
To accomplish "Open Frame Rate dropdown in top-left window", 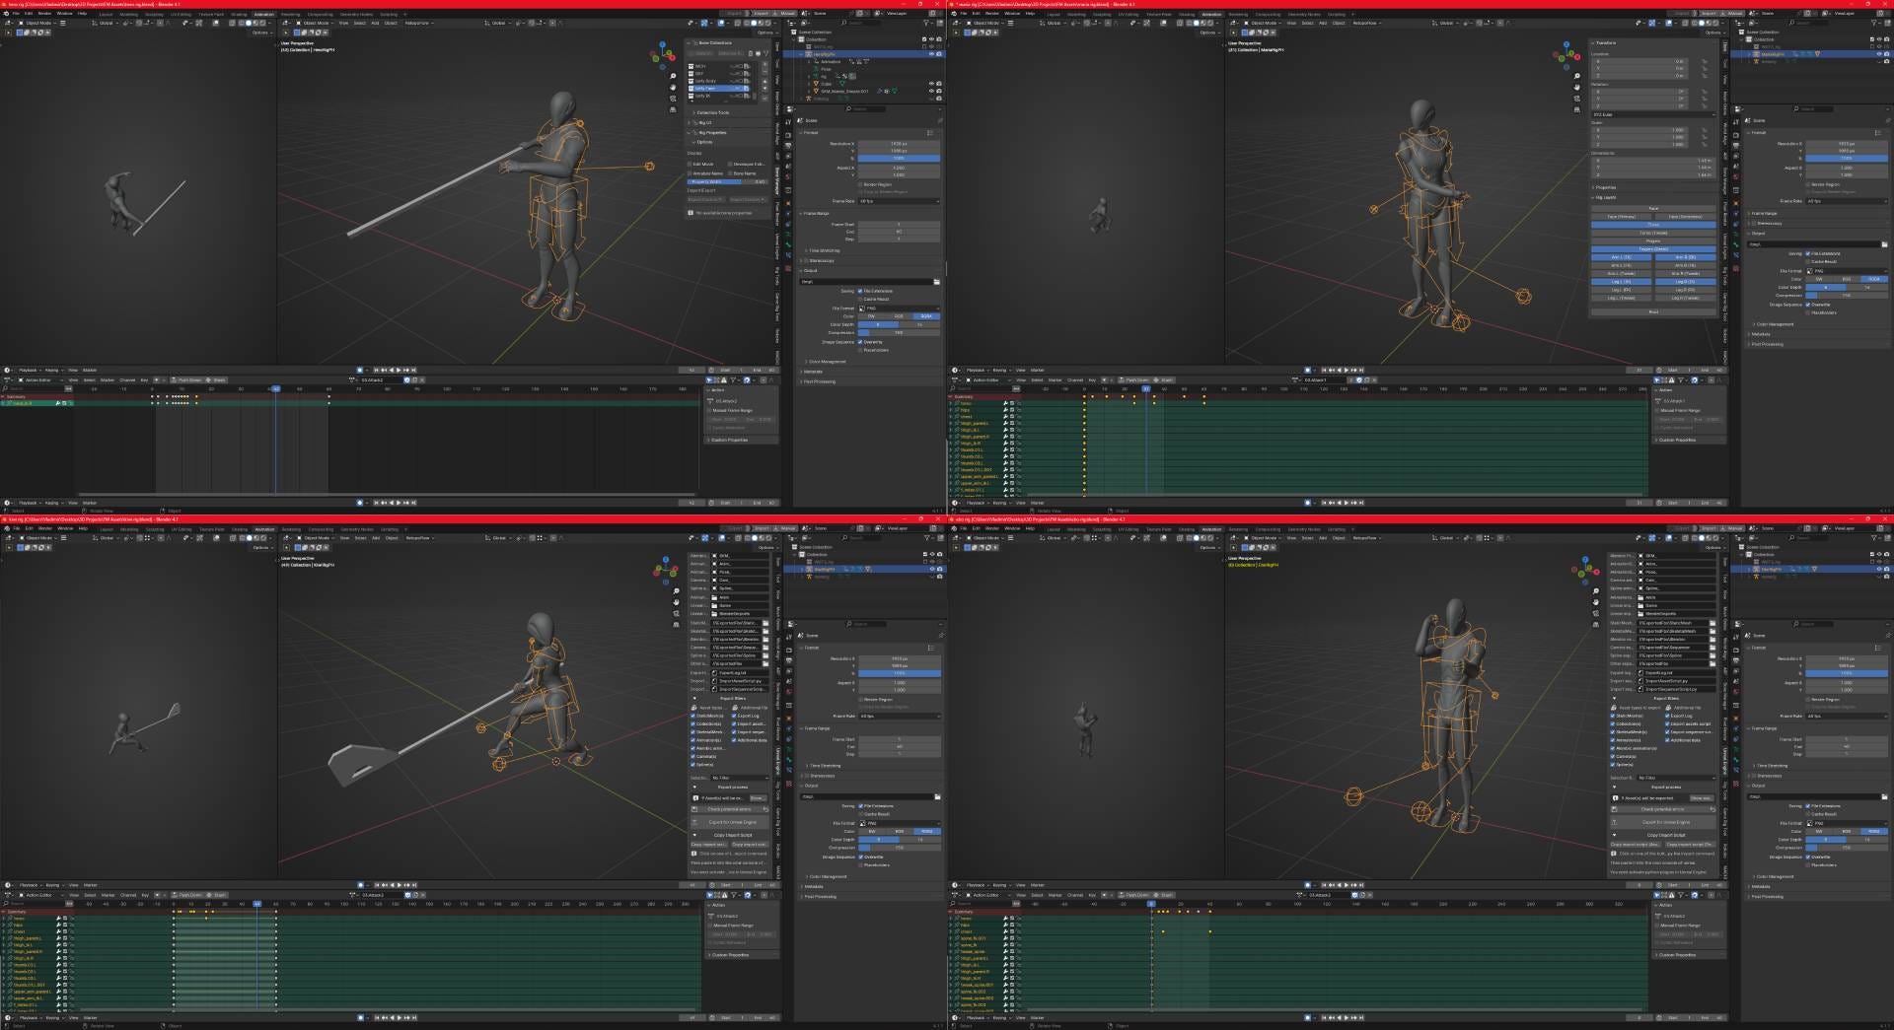I will coord(898,201).
